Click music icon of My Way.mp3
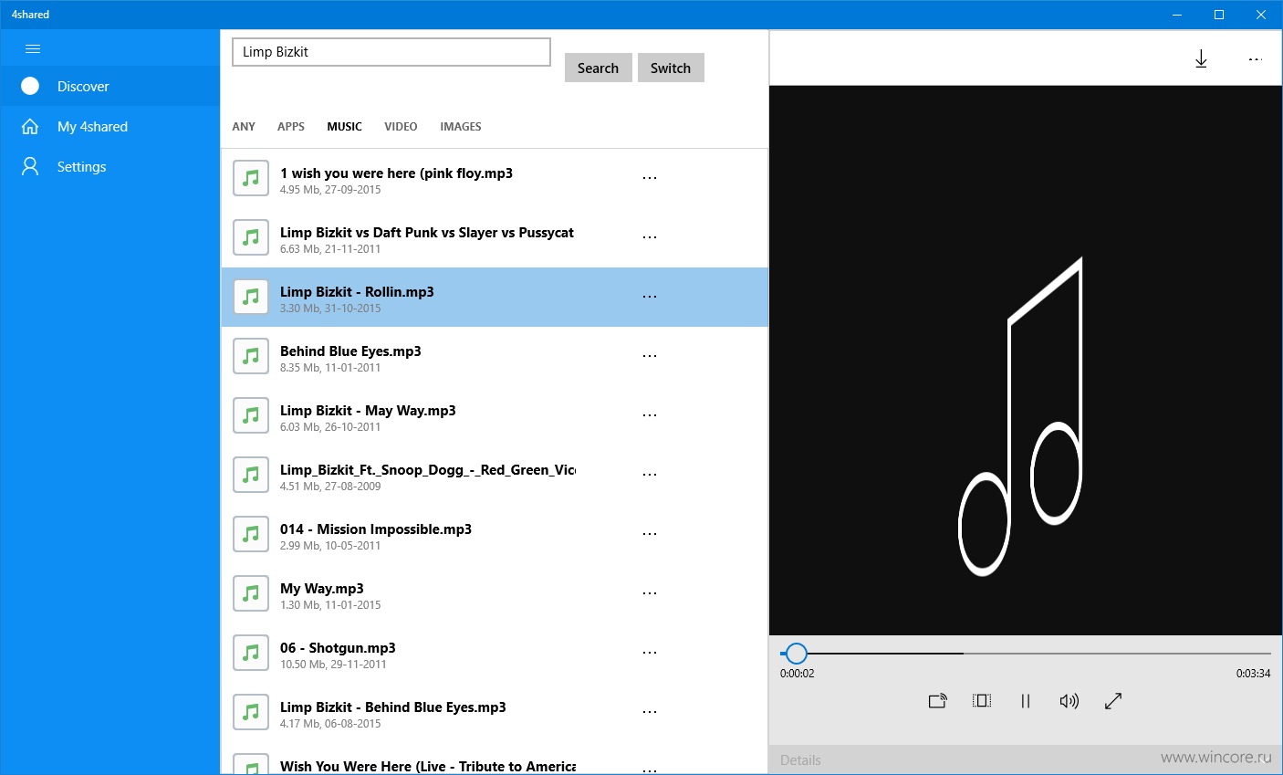The width and height of the screenshot is (1283, 775). pyautogui.click(x=251, y=593)
